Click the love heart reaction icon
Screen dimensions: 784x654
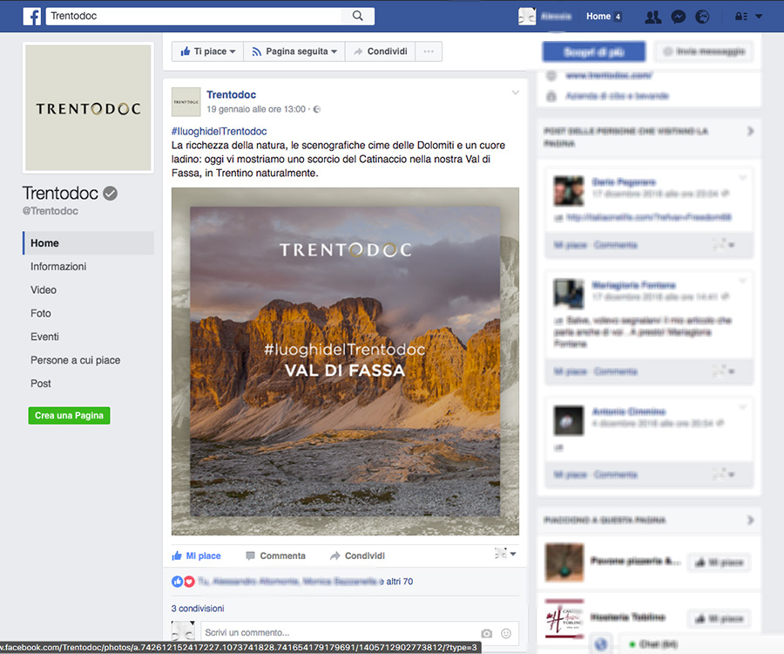click(189, 582)
